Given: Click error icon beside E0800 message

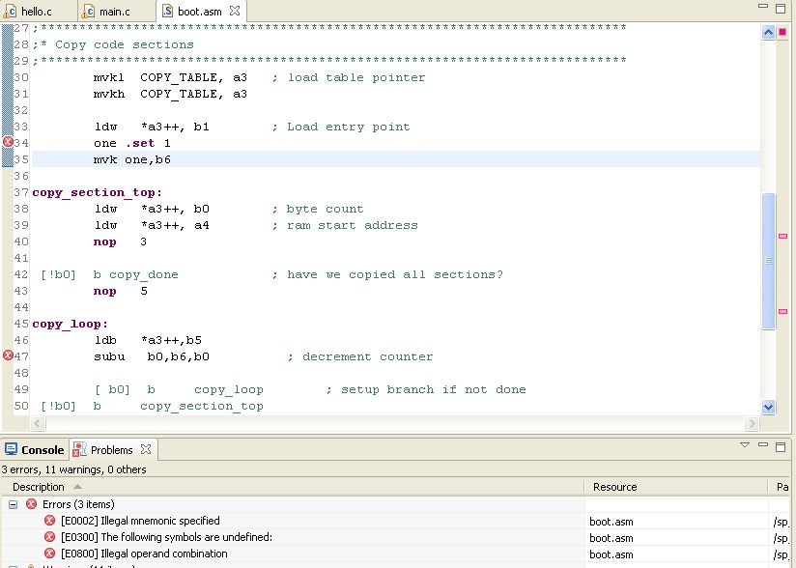Looking at the screenshot, I should [49, 553].
